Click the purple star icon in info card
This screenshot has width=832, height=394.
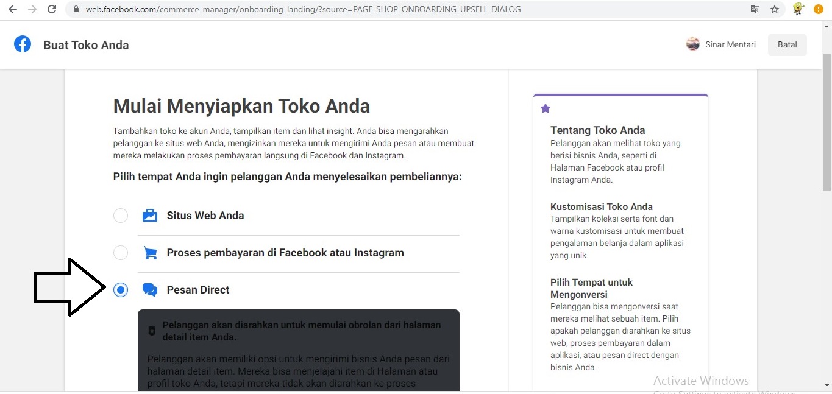point(546,108)
